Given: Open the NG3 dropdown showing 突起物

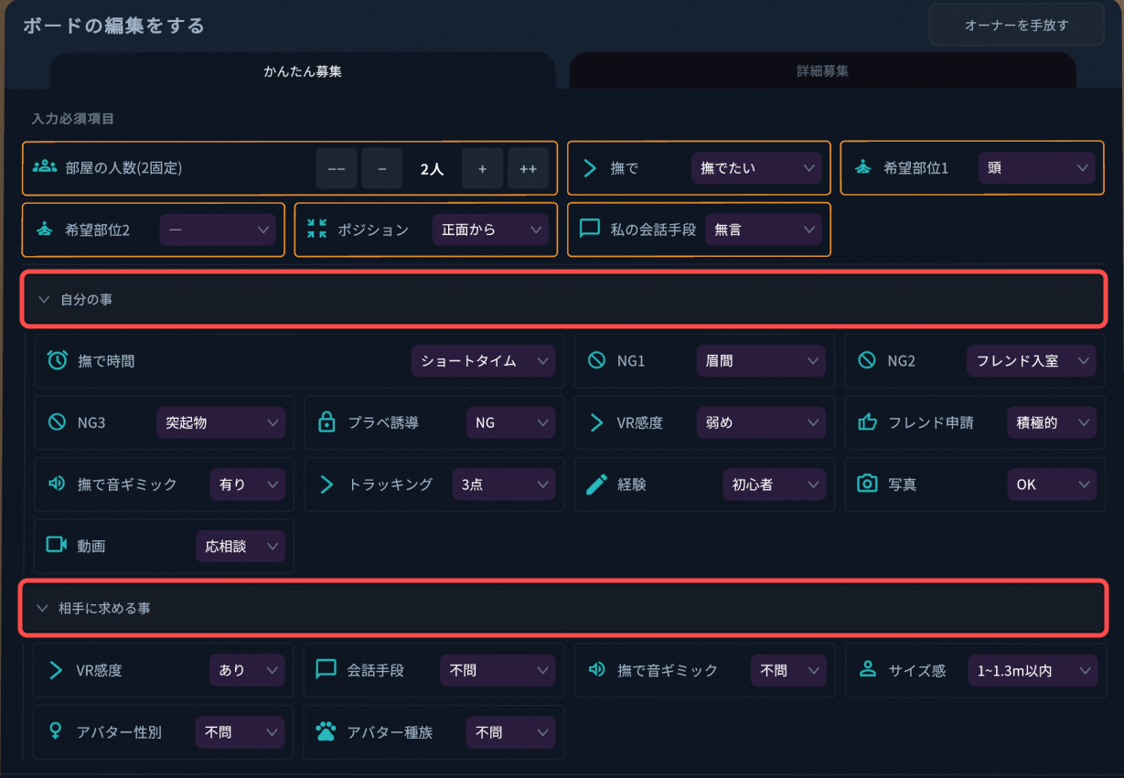Looking at the screenshot, I should coord(221,422).
